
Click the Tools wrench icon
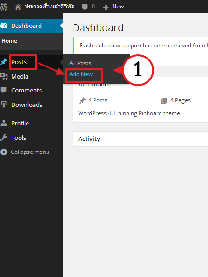tap(4, 138)
